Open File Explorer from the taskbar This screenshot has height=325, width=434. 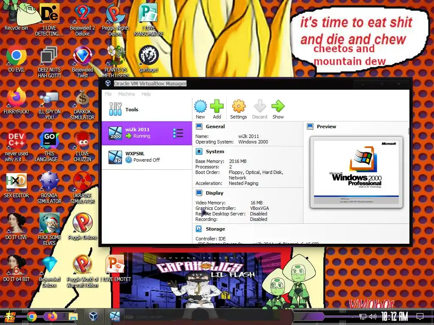tap(73, 317)
